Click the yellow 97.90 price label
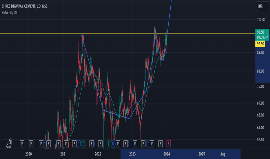270x159 pixels. (260, 44)
